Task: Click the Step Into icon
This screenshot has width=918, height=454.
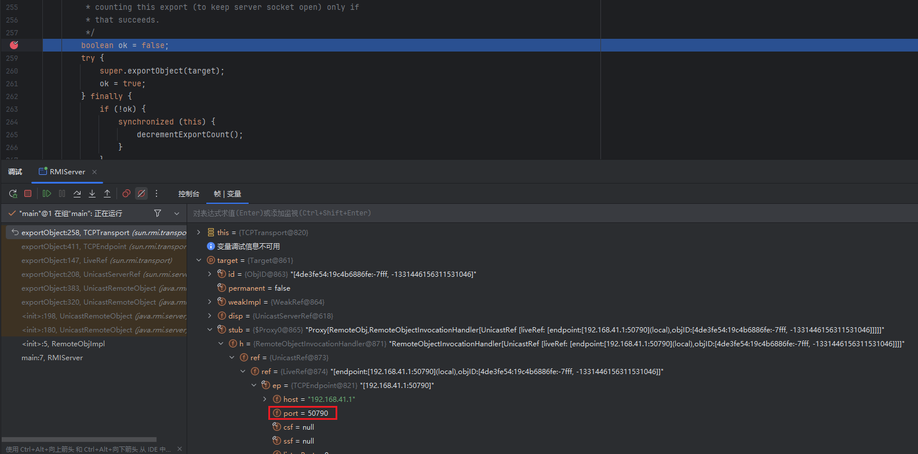Action: pos(92,193)
